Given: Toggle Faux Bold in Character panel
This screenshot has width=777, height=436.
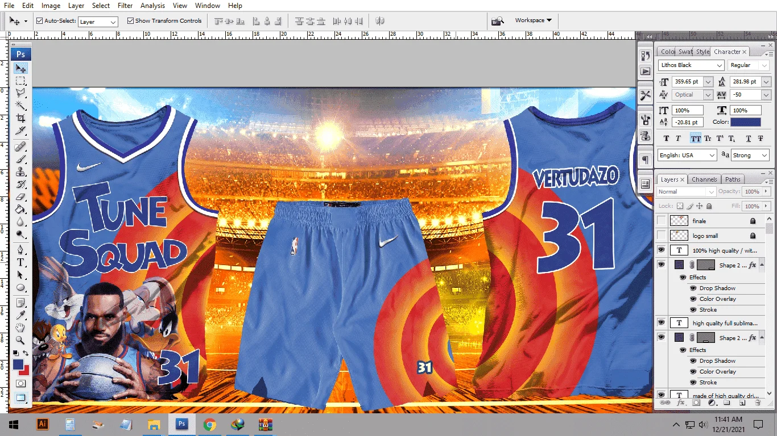Looking at the screenshot, I should (666, 139).
